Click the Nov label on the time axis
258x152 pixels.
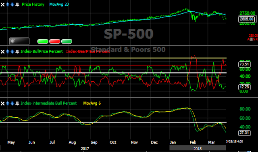coord(134,142)
